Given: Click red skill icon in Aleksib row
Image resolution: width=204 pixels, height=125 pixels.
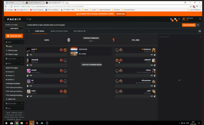Looking at the screenshot, I should pyautogui.click(x=61, y=60).
